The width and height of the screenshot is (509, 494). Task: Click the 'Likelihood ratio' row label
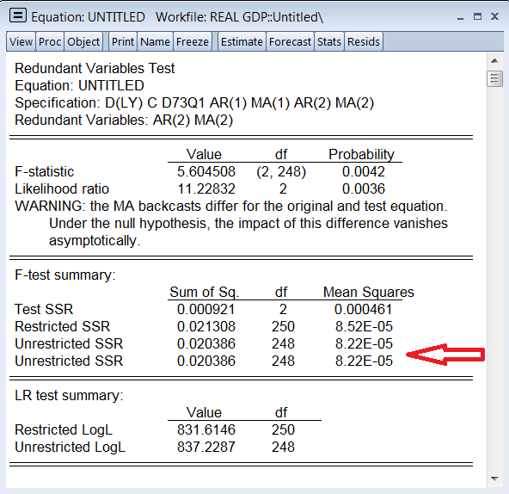tap(62, 188)
